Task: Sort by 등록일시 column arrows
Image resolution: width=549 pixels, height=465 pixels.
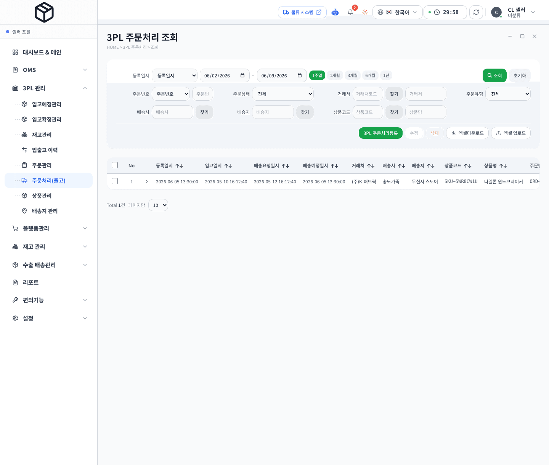Action: pyautogui.click(x=179, y=166)
